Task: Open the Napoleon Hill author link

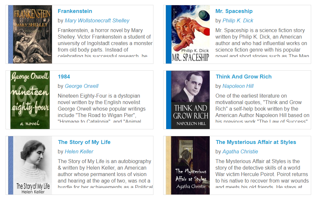Action: tap(238, 86)
